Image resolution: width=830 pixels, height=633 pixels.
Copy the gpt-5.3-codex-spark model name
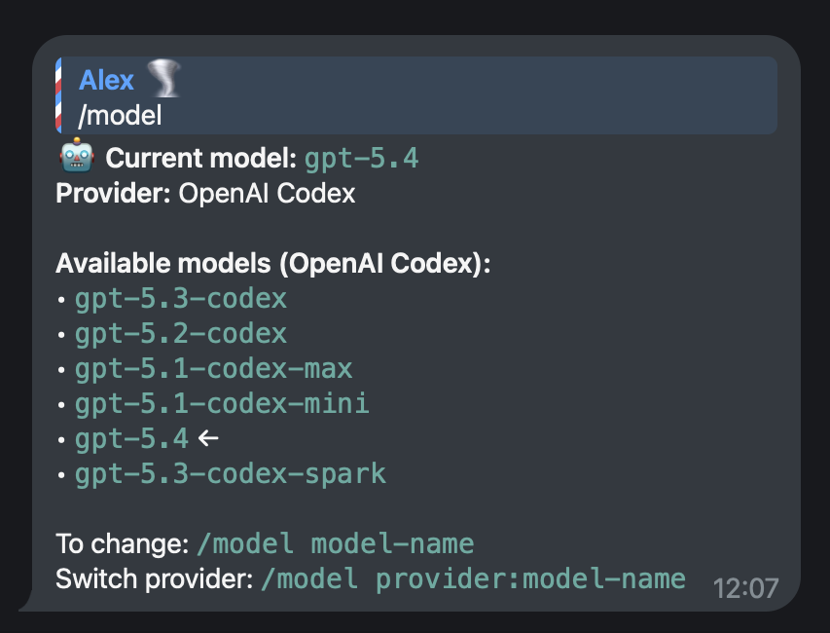231,474
